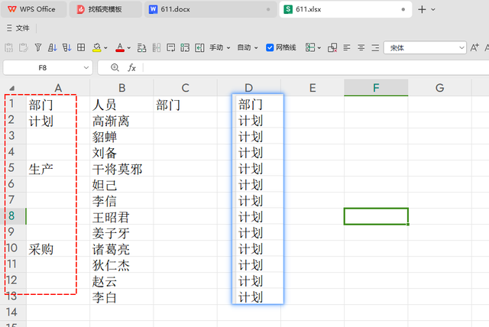Expand the Name Box dropdown arrow
The width and height of the screenshot is (489, 327).
pyautogui.click(x=86, y=68)
